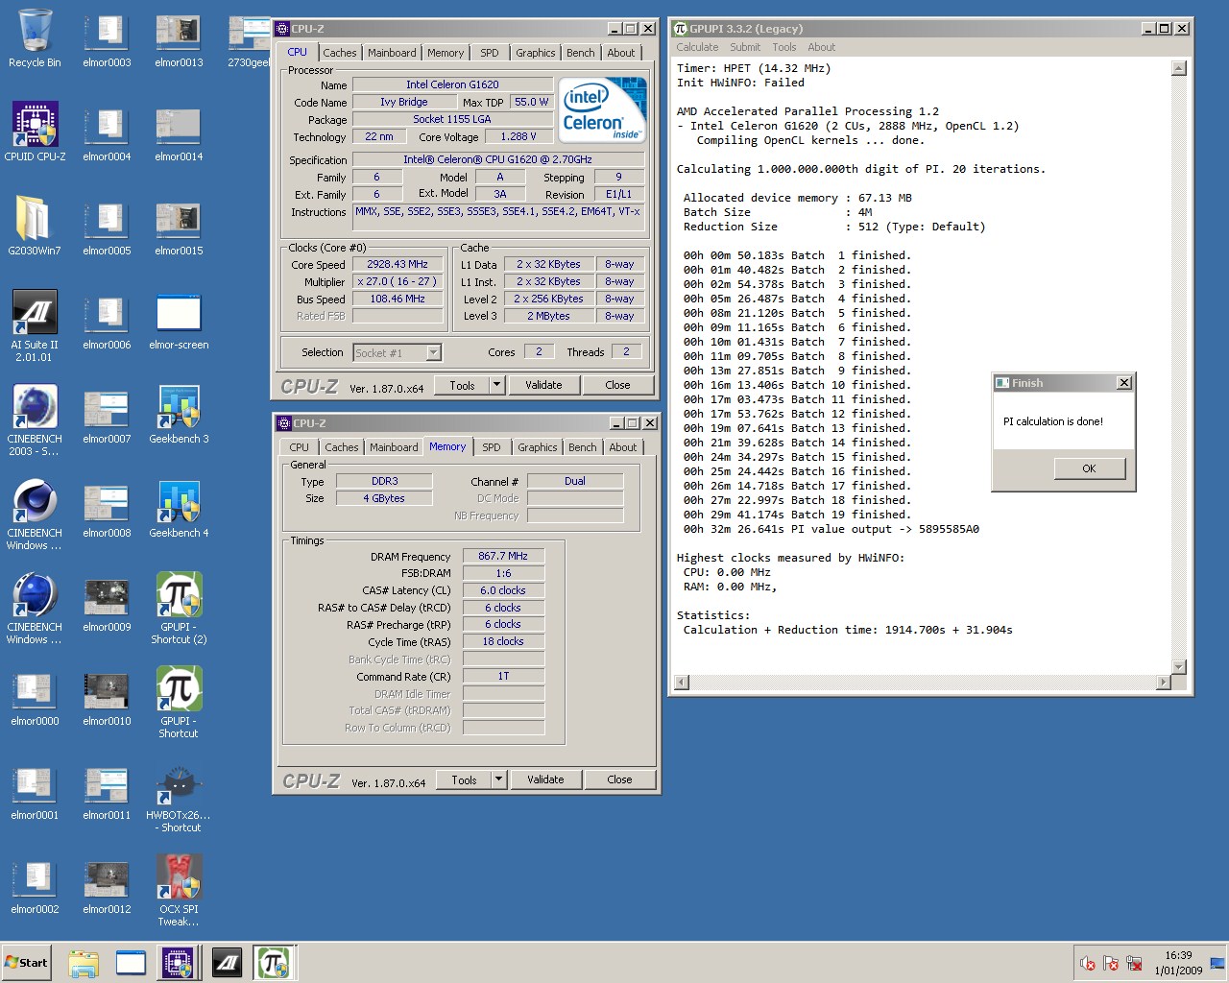Screen dimensions: 1229x983
Task: Open the About menu in GPUPI
Action: pos(821,47)
